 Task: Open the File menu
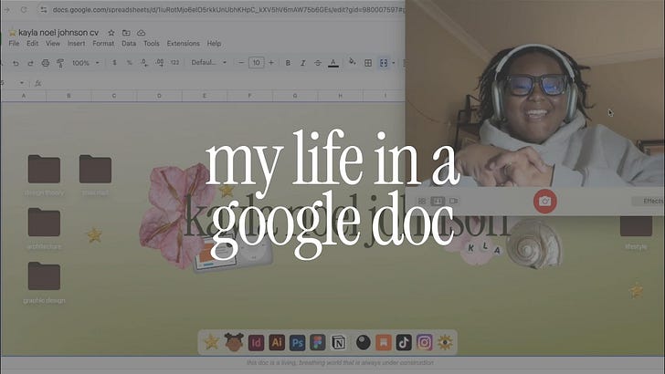point(14,43)
